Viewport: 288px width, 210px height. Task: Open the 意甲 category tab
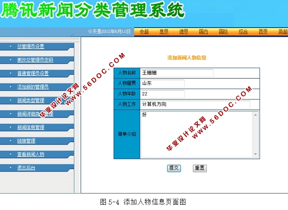tap(164, 32)
